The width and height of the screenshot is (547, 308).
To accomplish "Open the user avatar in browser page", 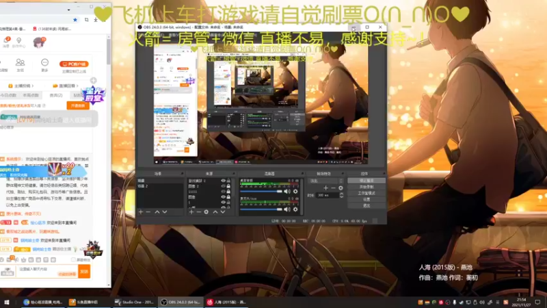I will coord(38,42).
